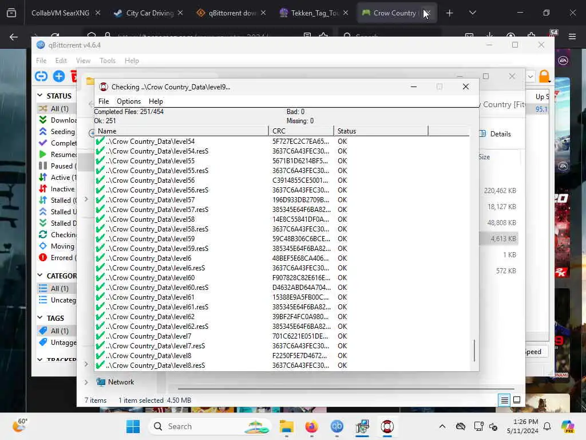
Task: Open the Firefox View tabs overview icon
Action: [x=11, y=13]
